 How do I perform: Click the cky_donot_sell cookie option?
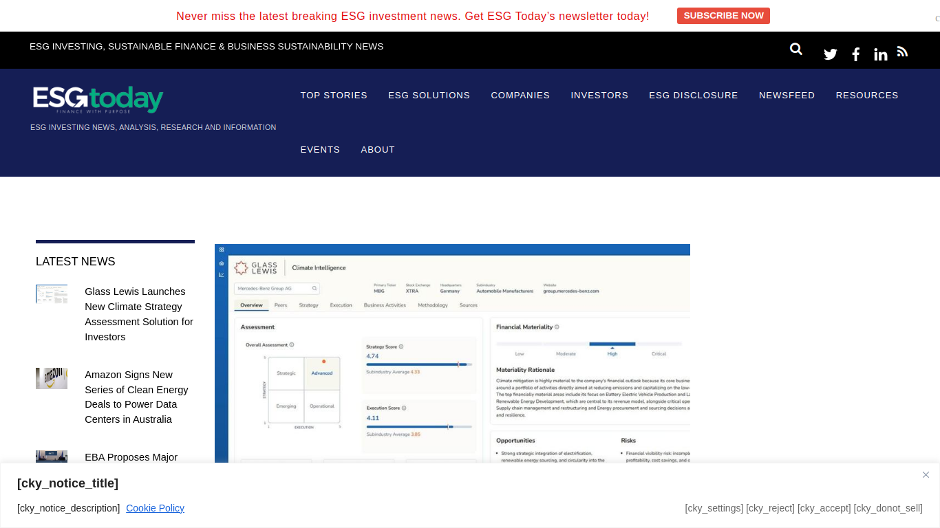point(888,508)
